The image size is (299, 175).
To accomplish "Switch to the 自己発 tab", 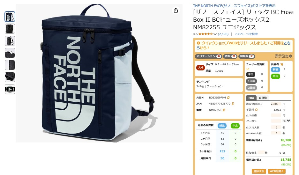I will coord(263,98).
